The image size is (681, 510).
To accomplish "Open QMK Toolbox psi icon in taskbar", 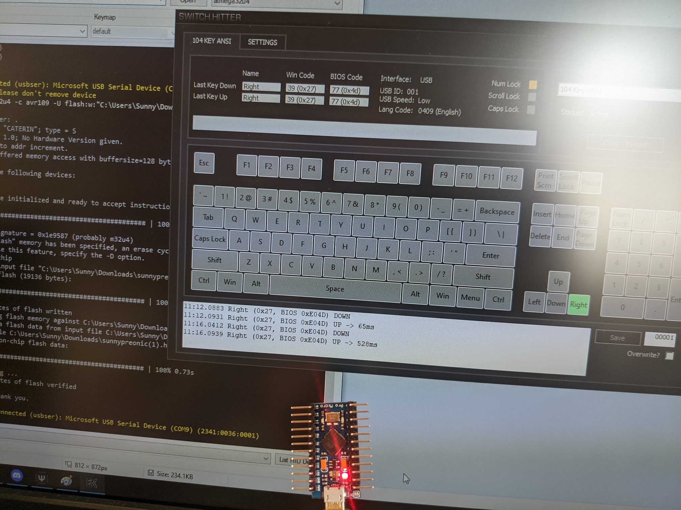I will pos(42,478).
